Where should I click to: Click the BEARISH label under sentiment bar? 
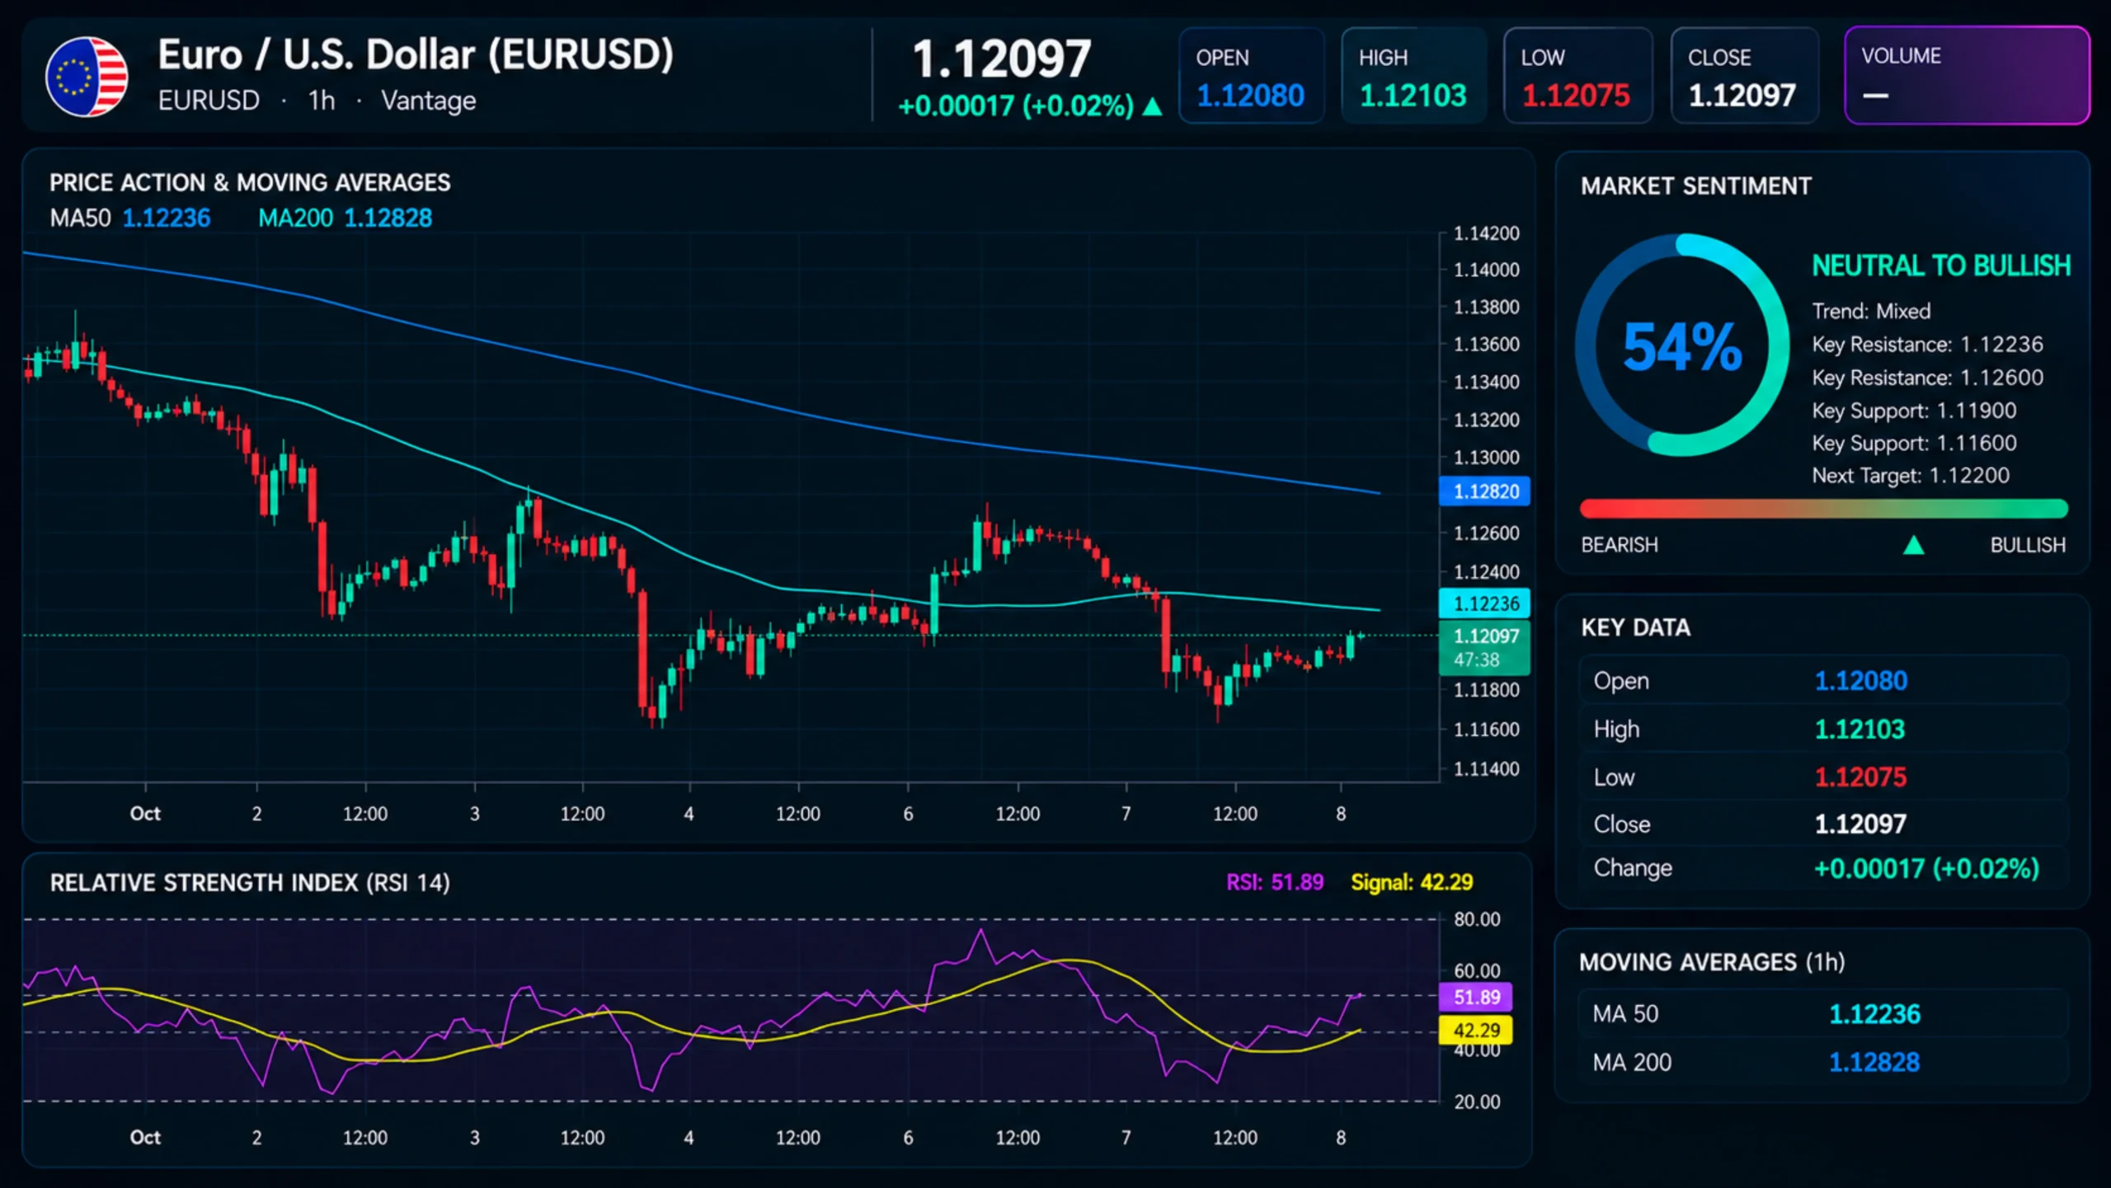1620,546
